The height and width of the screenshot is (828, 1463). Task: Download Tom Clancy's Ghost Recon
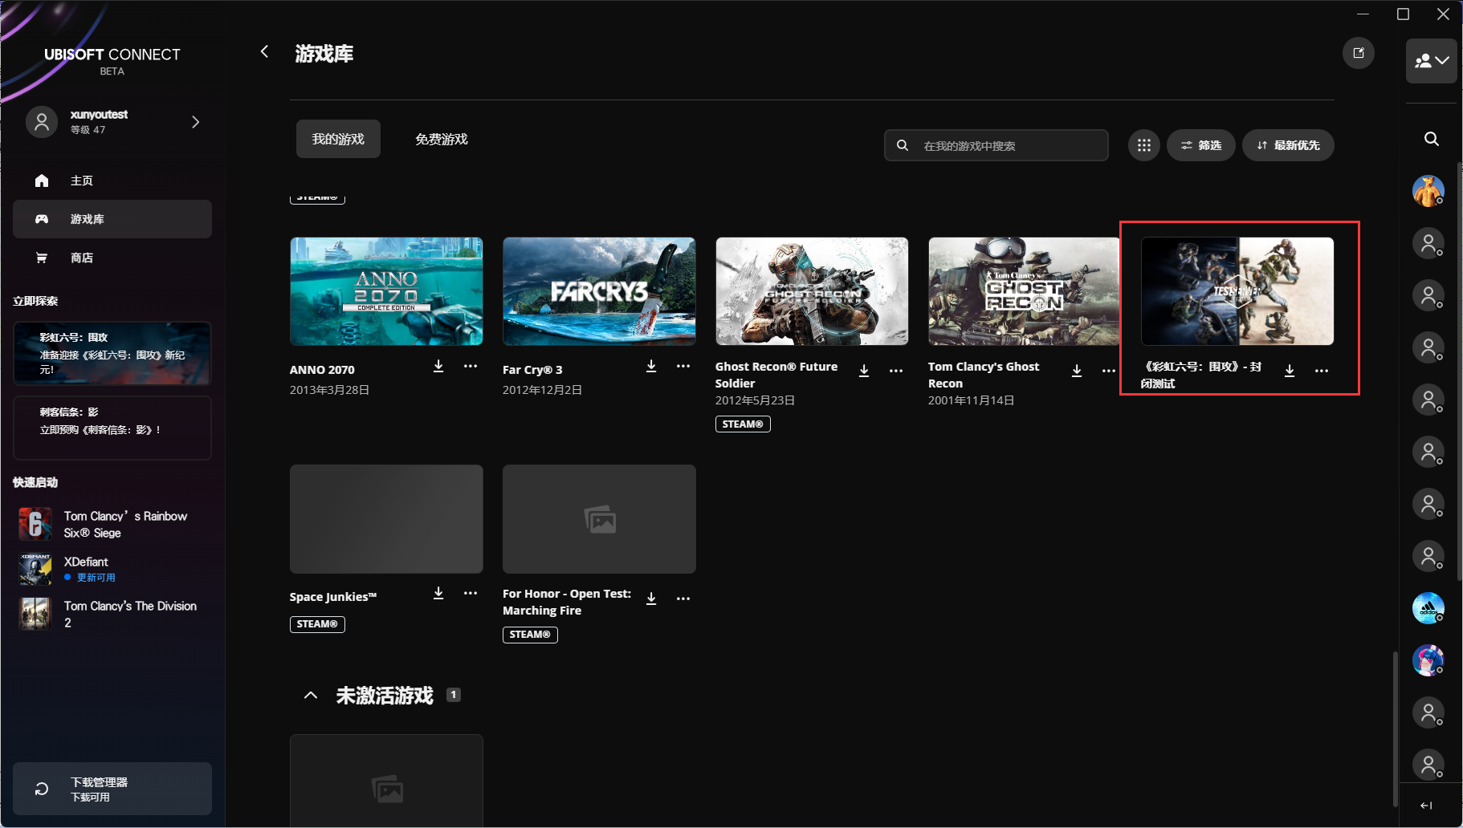click(1077, 371)
